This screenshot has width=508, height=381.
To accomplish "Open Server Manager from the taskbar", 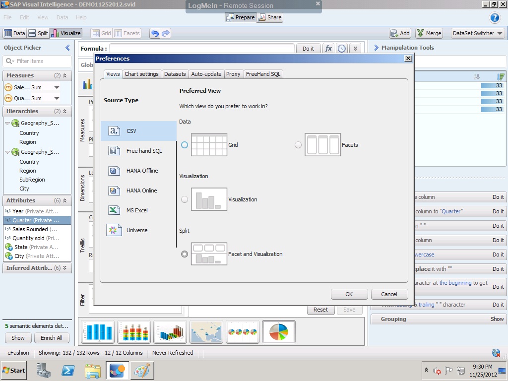I will [x=44, y=370].
